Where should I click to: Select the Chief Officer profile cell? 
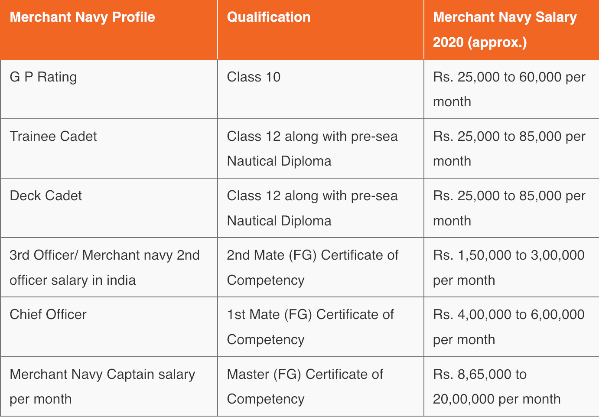(x=109, y=327)
